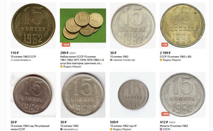Click the -5% discount badge
The width and height of the screenshot is (213, 131).
pos(165,45)
